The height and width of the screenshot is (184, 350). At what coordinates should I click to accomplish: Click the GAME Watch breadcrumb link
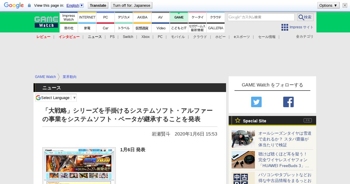pyautogui.click(x=45, y=77)
